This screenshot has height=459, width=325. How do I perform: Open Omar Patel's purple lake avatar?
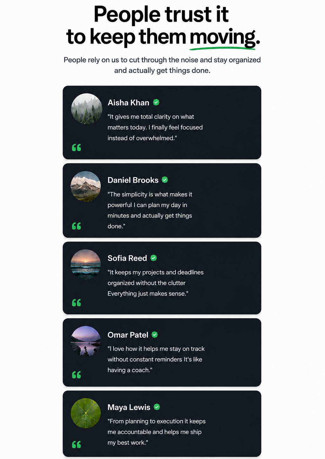pos(86,341)
